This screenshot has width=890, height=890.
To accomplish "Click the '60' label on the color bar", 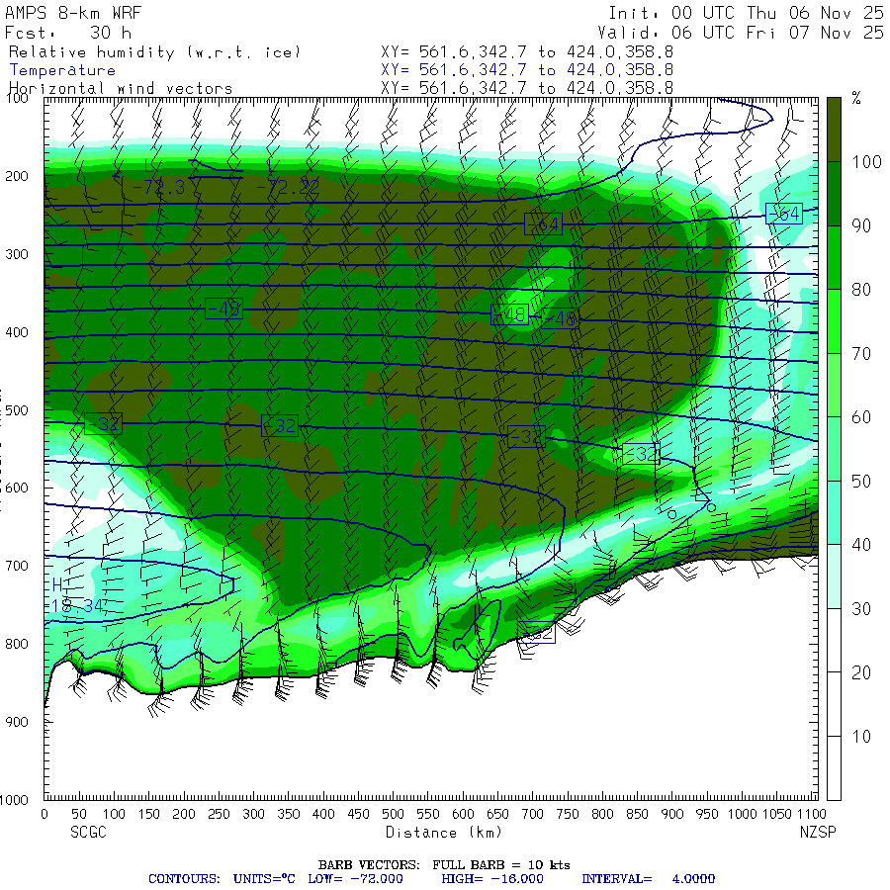I will click(861, 417).
